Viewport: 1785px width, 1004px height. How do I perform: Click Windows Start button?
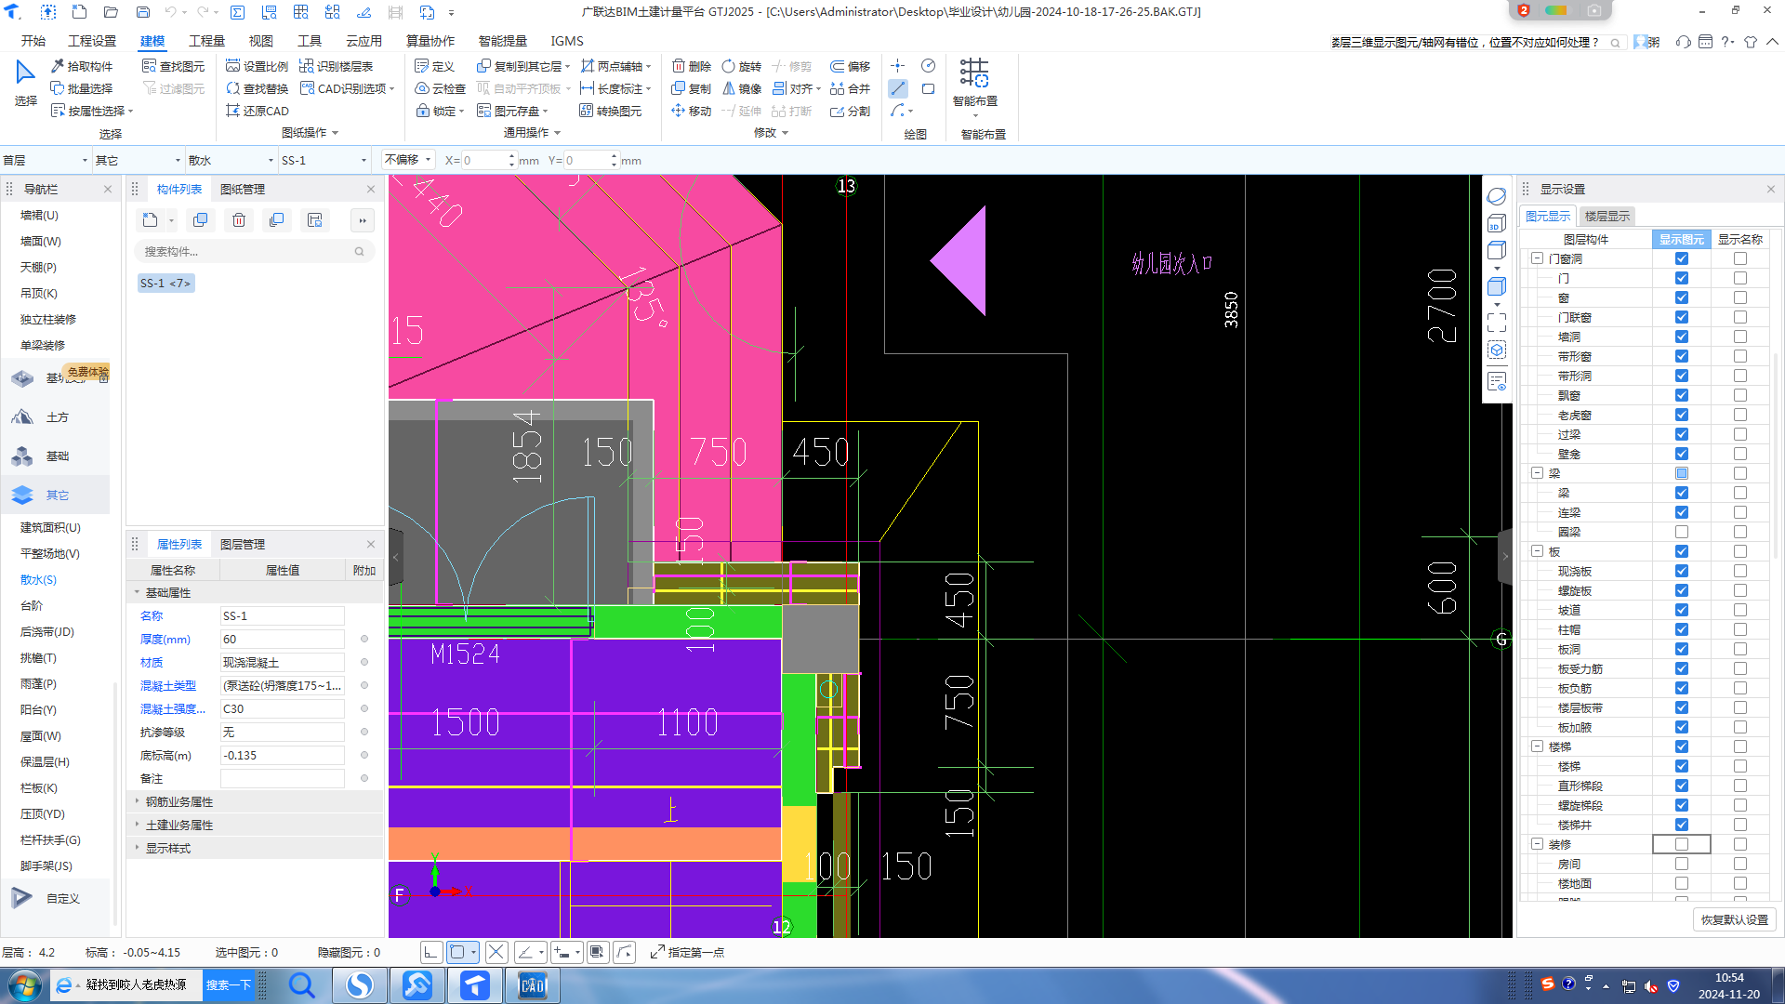coord(25,985)
